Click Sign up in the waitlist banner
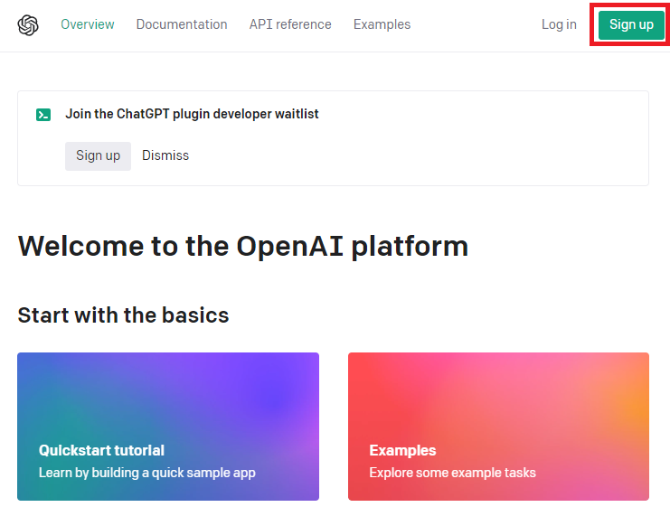Viewport: 670px width, 507px height. pos(98,155)
